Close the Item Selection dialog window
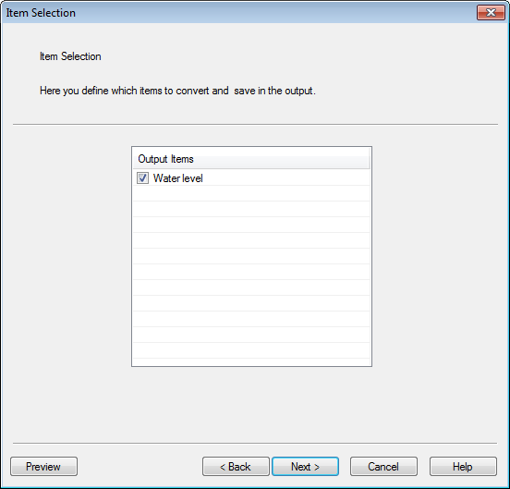The width and height of the screenshot is (510, 489). pos(491,13)
